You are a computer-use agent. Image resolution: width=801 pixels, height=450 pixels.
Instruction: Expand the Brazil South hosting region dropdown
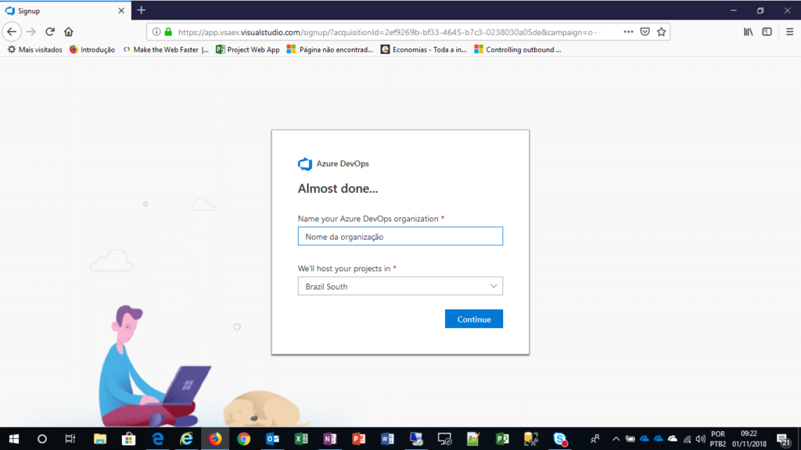point(400,286)
